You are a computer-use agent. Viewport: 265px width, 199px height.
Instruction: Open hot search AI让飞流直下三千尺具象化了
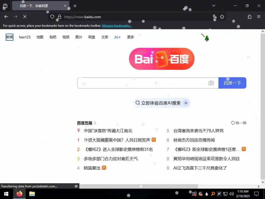(200, 168)
